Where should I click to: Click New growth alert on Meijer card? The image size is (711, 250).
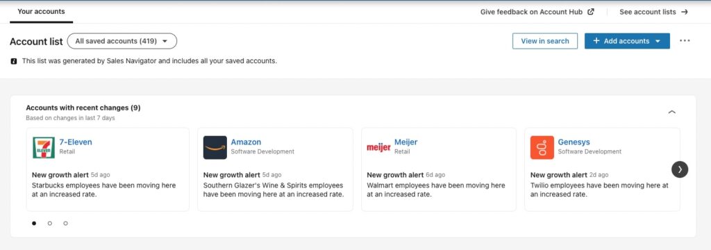pyautogui.click(x=395, y=175)
